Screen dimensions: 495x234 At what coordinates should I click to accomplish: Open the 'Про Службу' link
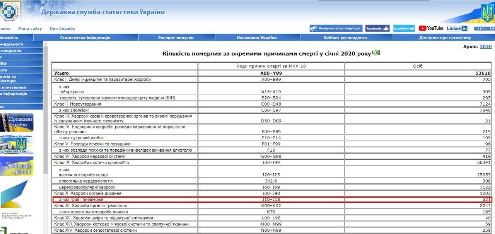62,29
